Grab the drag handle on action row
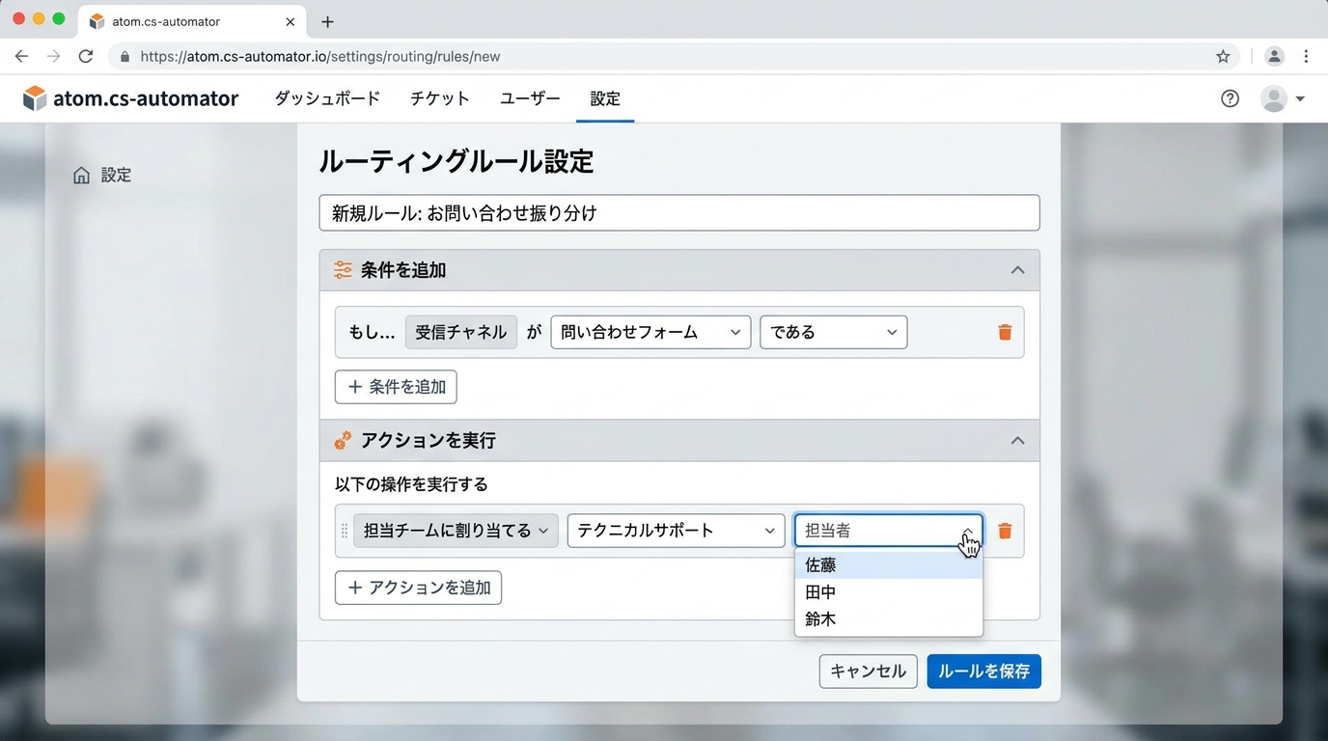 coord(345,531)
